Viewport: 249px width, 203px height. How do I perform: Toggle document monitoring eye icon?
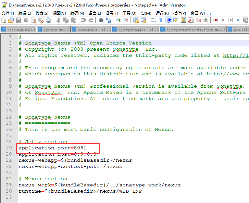pos(206,20)
